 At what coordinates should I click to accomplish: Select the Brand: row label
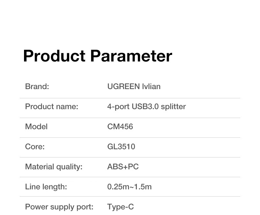[37, 86]
